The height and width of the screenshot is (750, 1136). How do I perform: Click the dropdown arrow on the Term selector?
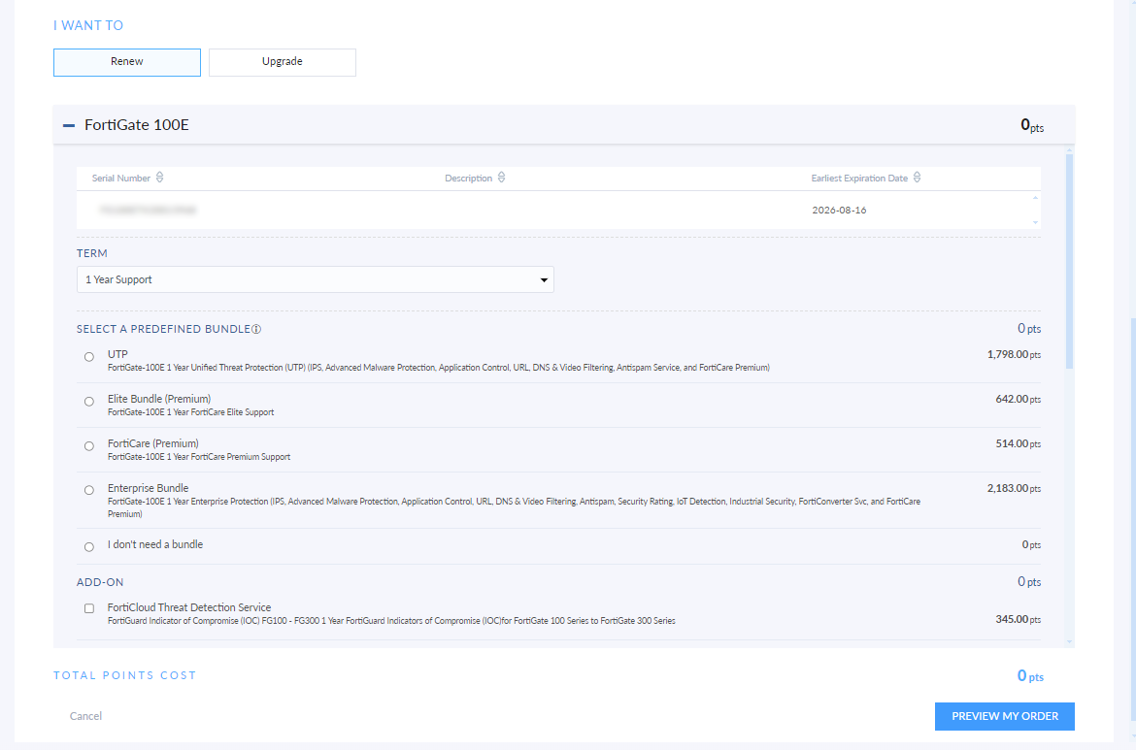(x=544, y=278)
